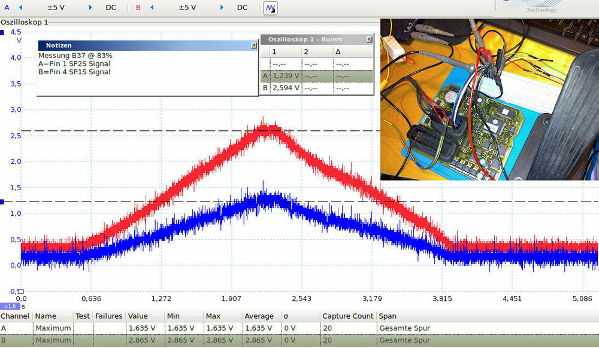Click the blue ruler handle at 1.2 V

pyautogui.click(x=2, y=202)
